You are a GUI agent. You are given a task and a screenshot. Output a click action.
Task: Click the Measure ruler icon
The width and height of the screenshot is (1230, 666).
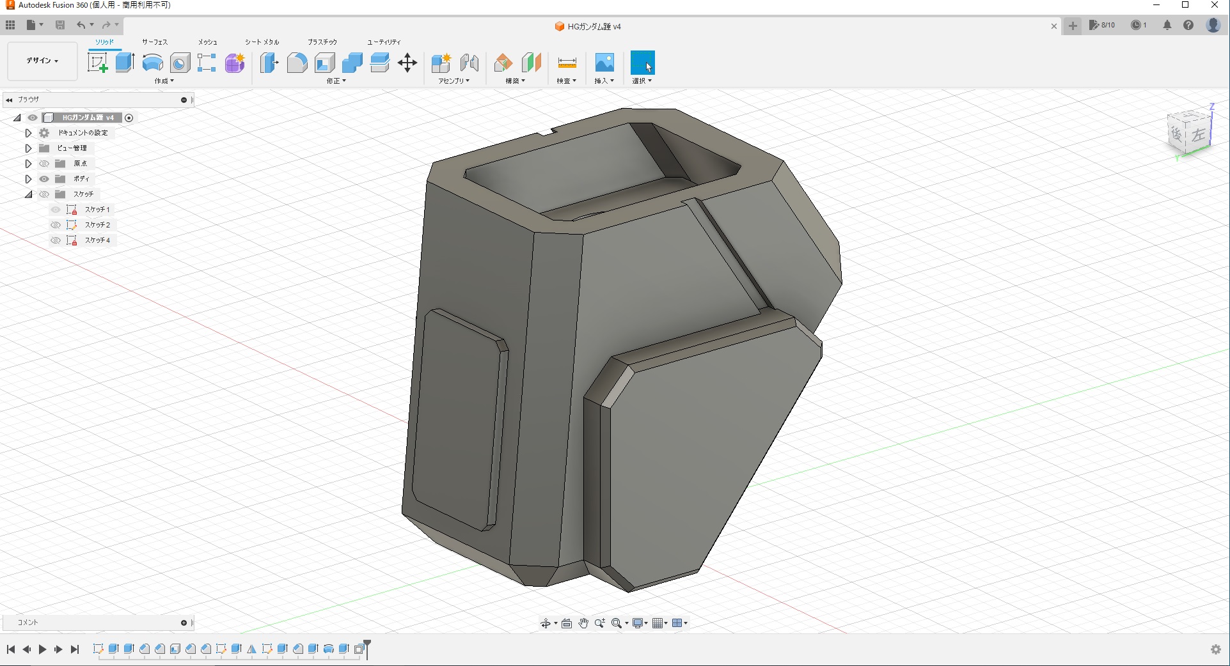pyautogui.click(x=567, y=63)
